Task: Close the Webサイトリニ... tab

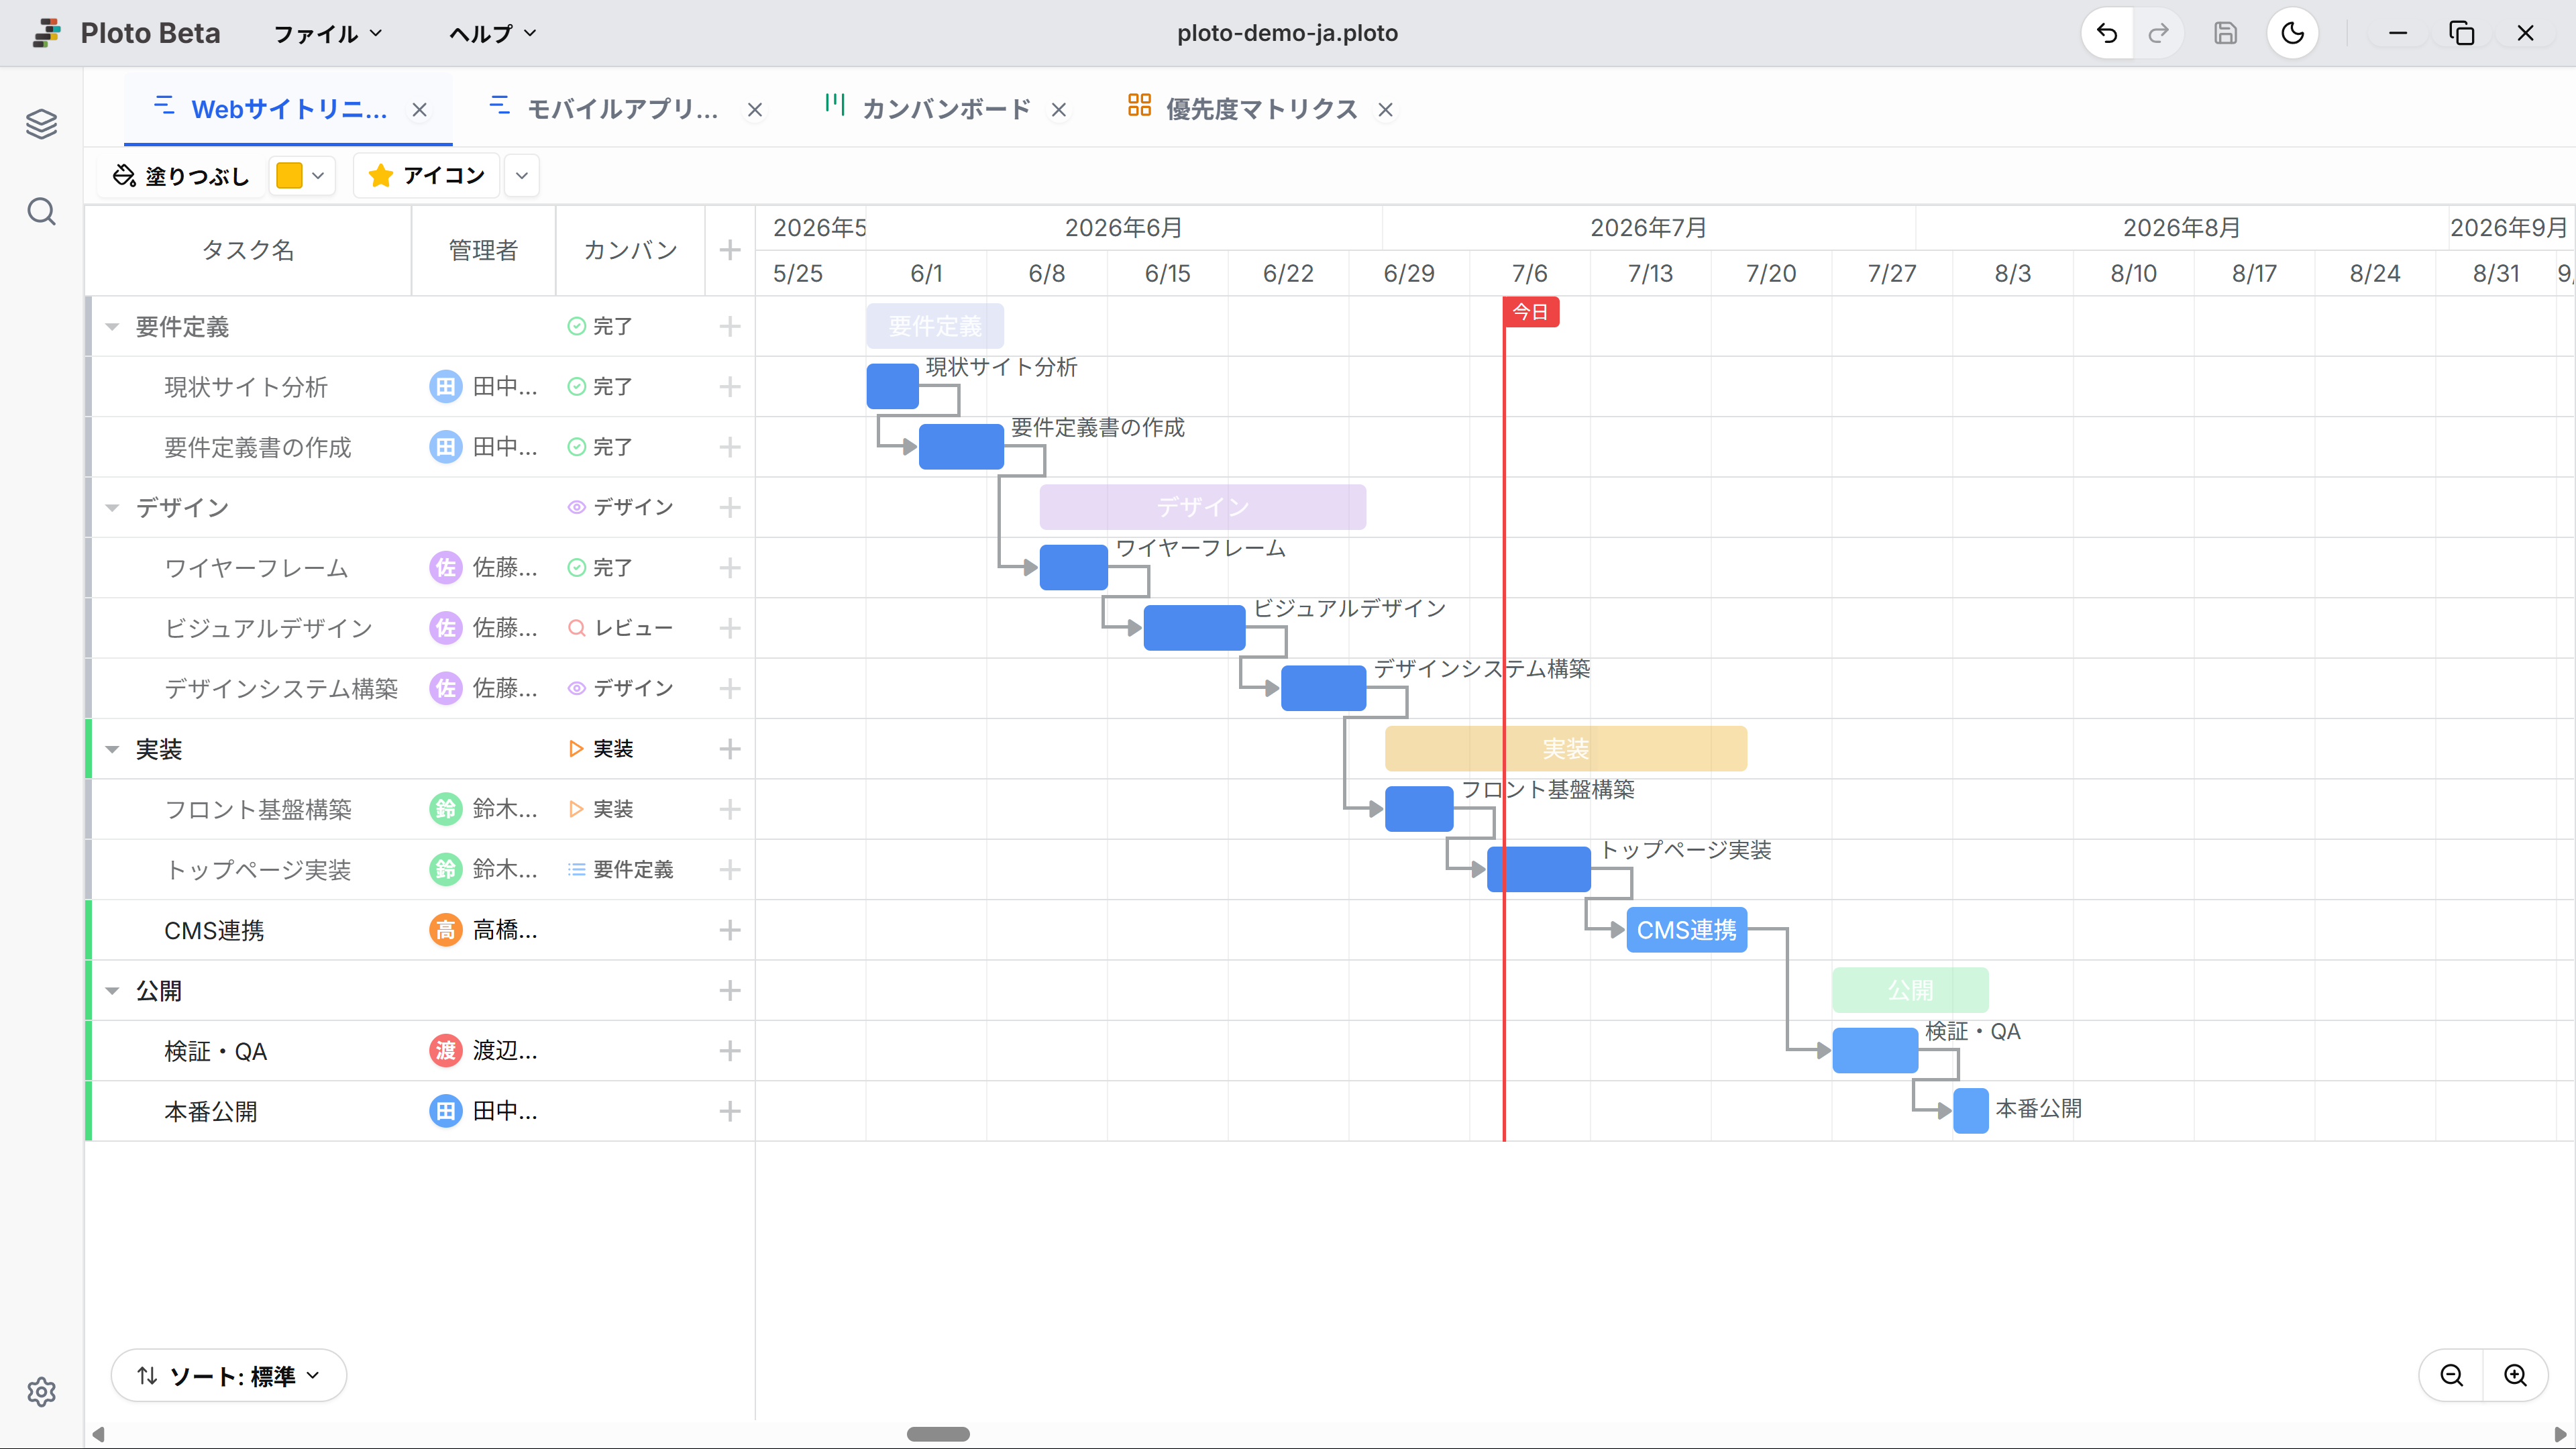Action: (420, 110)
